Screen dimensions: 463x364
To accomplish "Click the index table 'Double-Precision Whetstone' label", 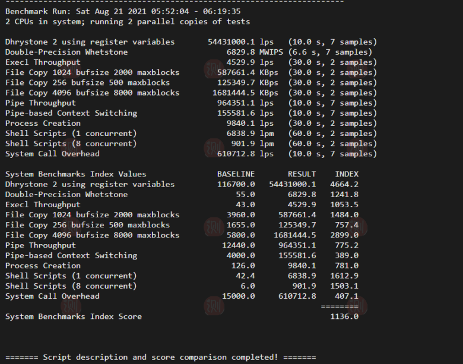I will [66, 195].
